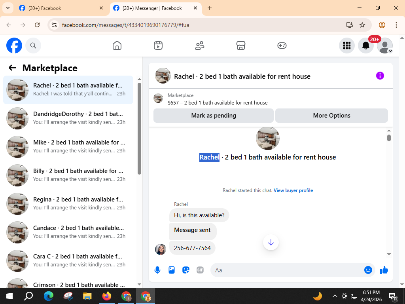Click the address bar URL
Screen dimensions: 405x304
tap(125, 25)
